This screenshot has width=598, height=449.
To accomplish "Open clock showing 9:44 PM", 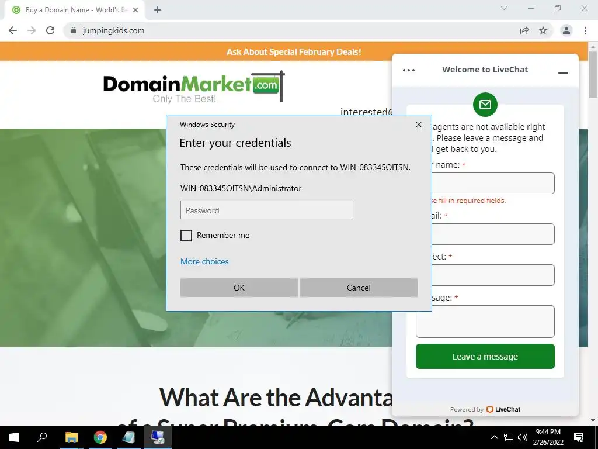I will [x=548, y=437].
